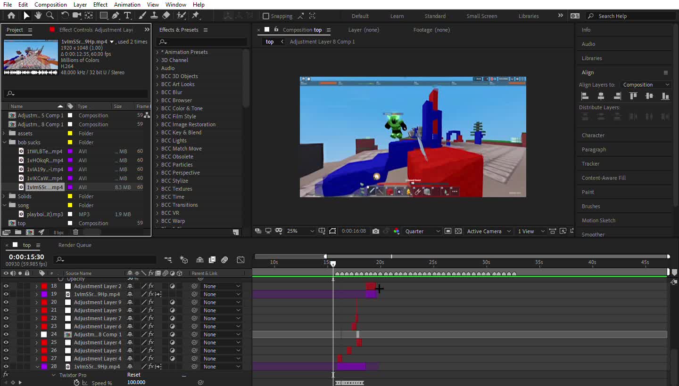This screenshot has height=386, width=679.
Task: Switch to the Small Screen workspace
Action: [x=481, y=16]
